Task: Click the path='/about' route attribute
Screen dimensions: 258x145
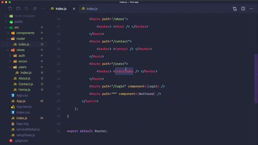Action: 114,19
